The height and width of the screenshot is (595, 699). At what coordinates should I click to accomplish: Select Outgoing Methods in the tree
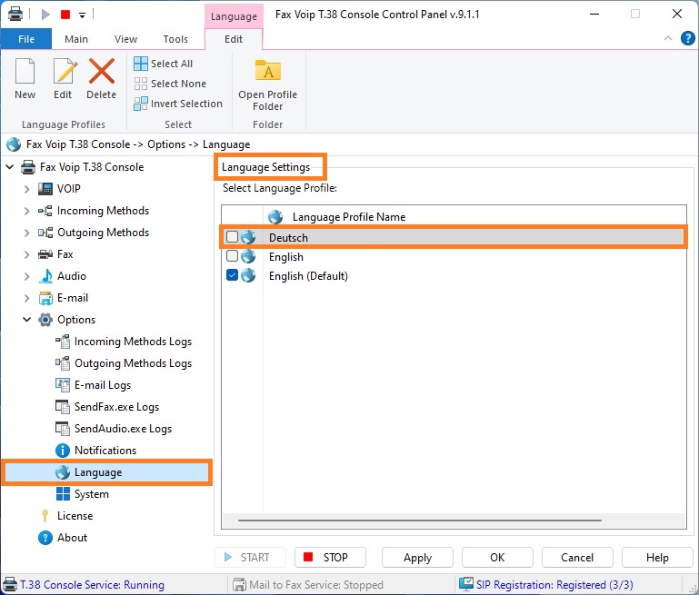[x=103, y=233]
